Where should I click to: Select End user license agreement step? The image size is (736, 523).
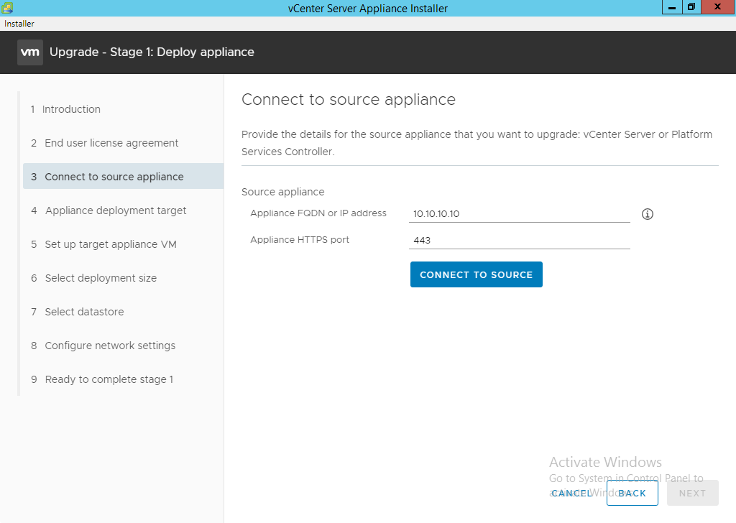(111, 143)
